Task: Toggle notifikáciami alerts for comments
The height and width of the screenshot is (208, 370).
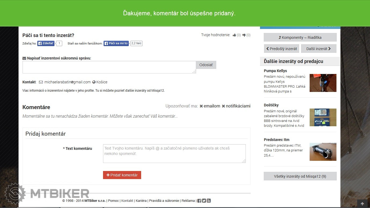Action: pos(236,106)
